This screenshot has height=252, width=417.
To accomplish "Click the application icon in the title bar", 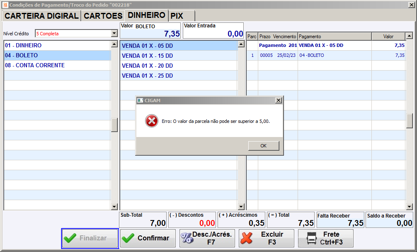I will tap(5, 5).
